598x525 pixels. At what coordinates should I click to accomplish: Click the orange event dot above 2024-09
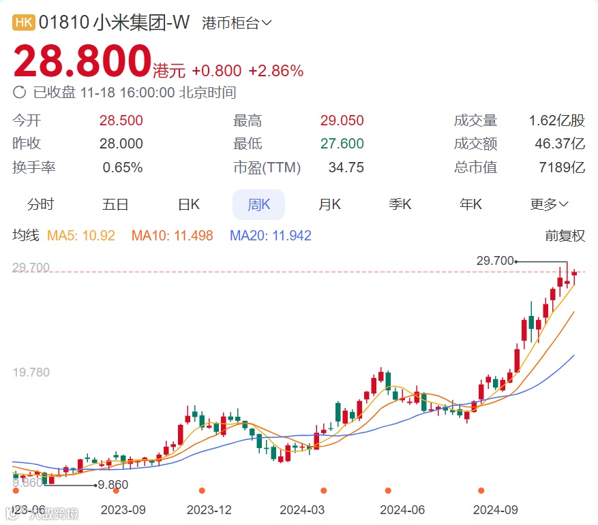pyautogui.click(x=481, y=490)
